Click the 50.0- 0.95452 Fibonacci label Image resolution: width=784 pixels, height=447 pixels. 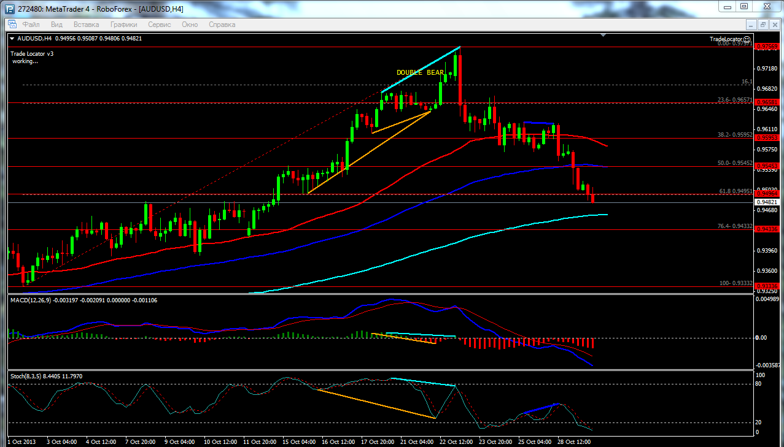point(735,162)
